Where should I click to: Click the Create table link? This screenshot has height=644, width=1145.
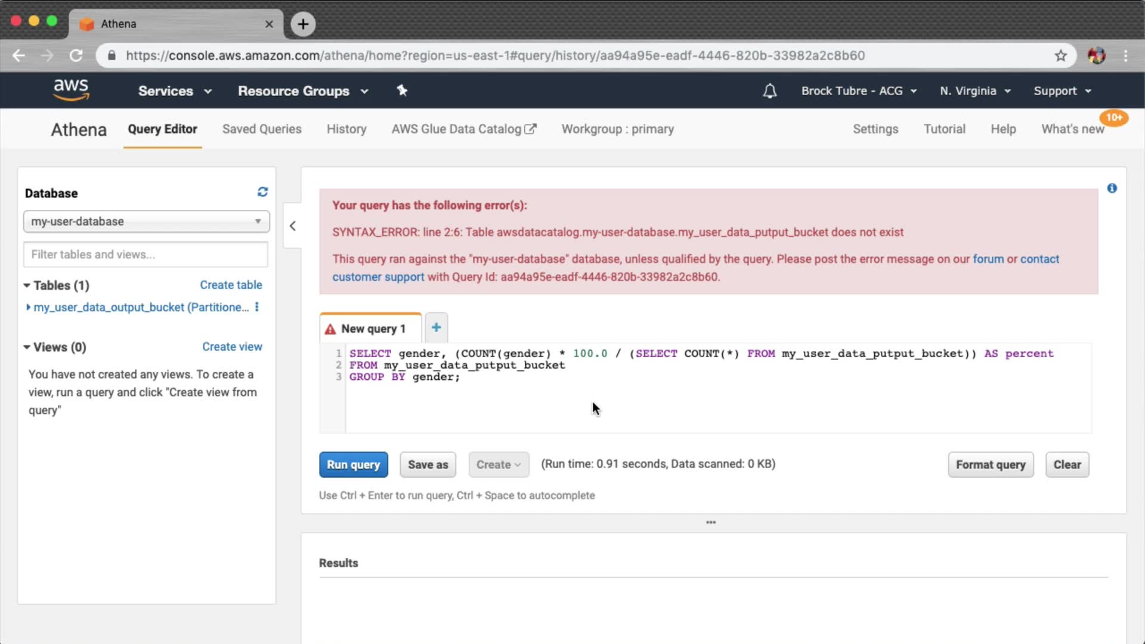click(231, 285)
